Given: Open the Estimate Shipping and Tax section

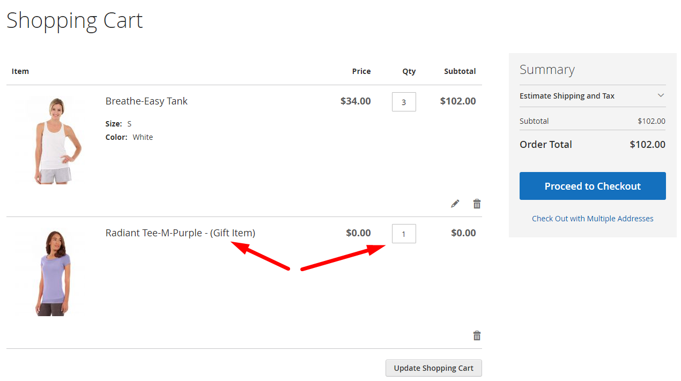Looking at the screenshot, I should click(x=593, y=96).
